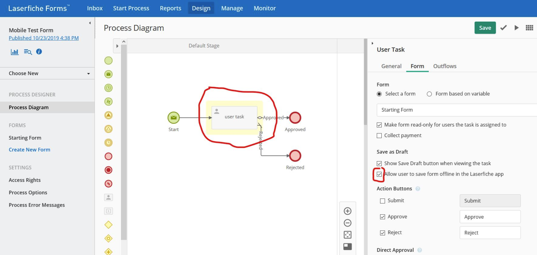Click the zoom in plus icon

[348, 211]
